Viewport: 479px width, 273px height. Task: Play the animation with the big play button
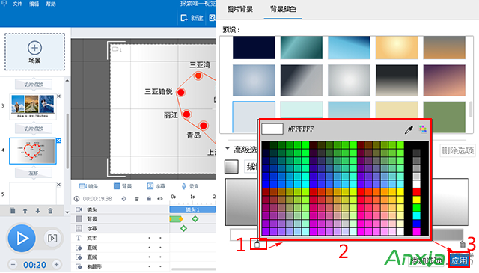click(22, 238)
